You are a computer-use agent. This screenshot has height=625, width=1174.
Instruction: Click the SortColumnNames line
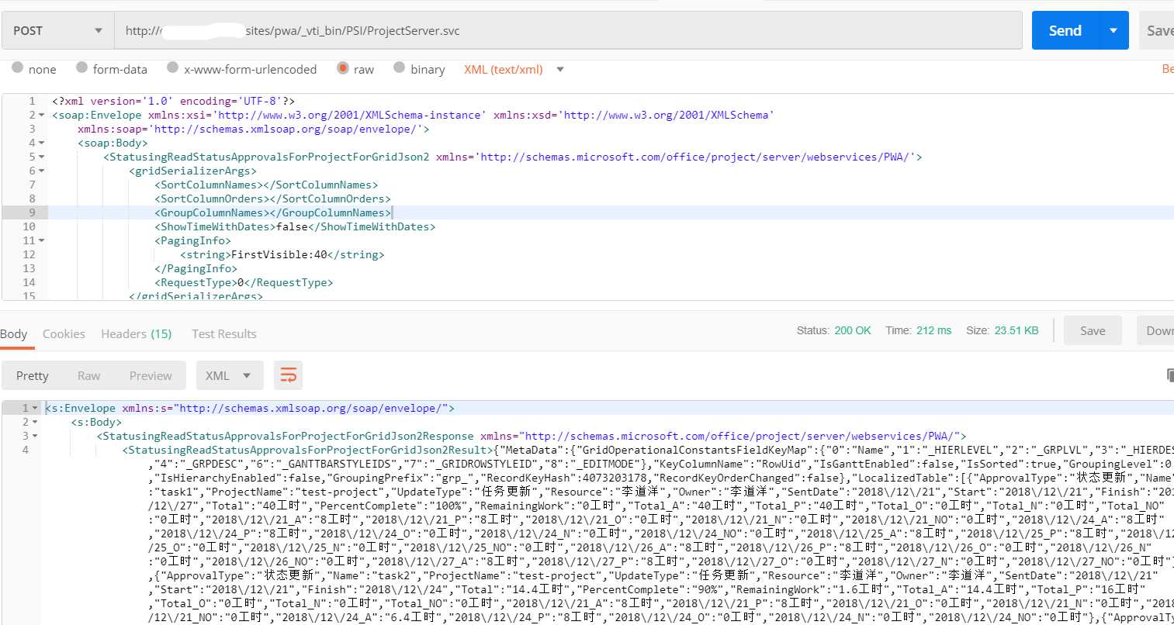(266, 185)
